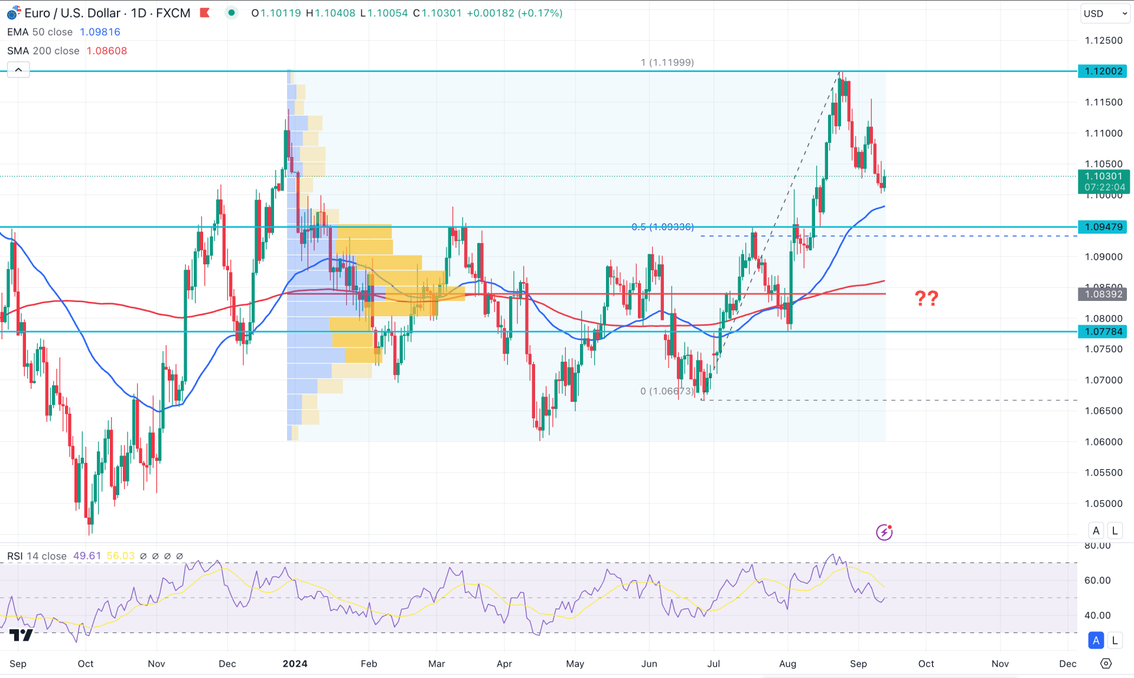
Task: Select the Fibonacci label 0.5 (1.09336)
Action: 663,227
